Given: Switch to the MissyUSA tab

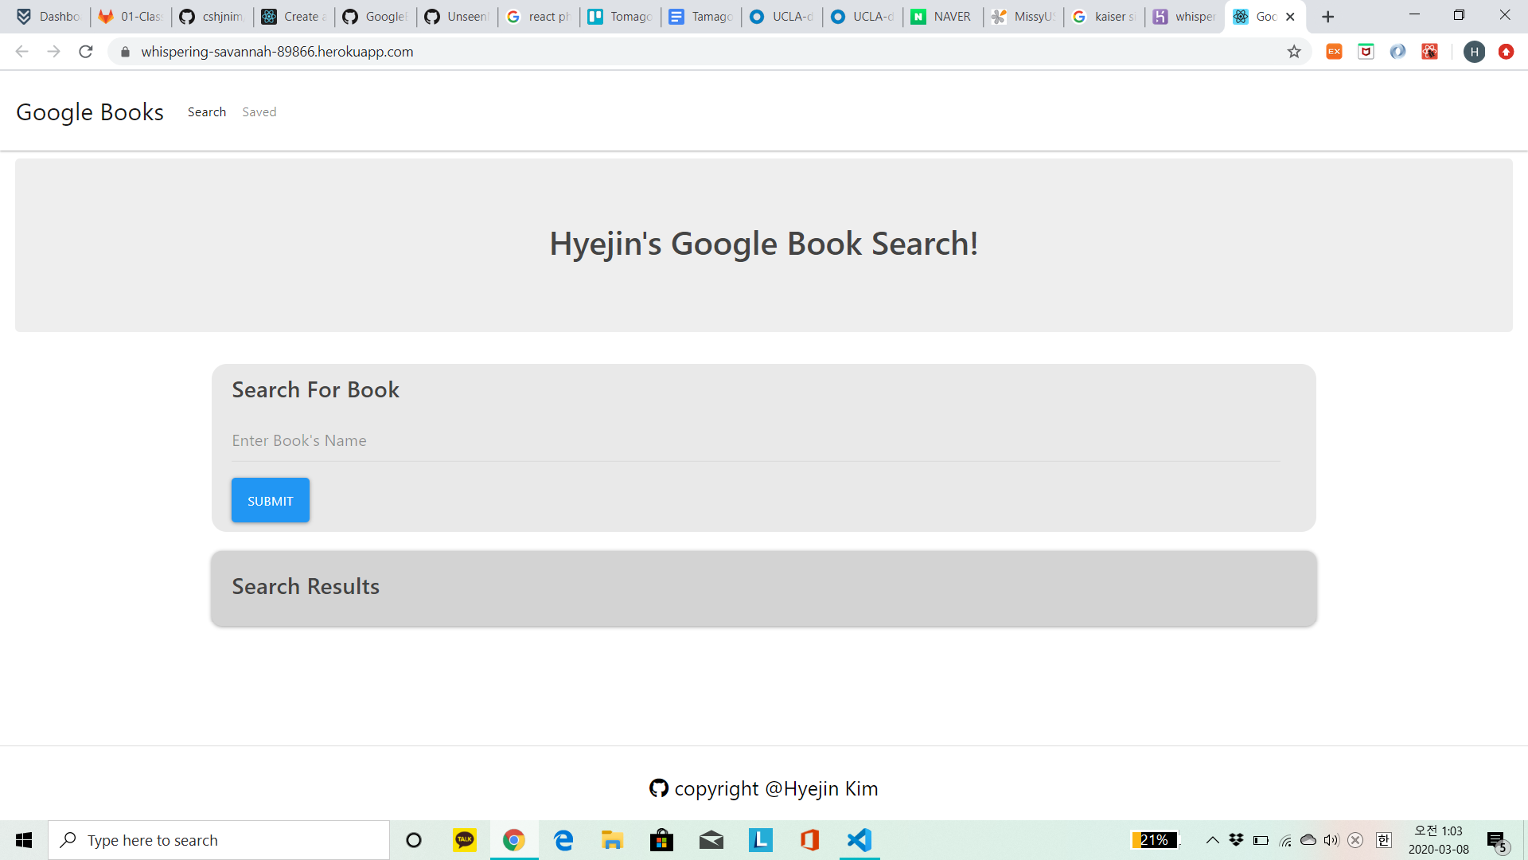Looking at the screenshot, I should (x=1025, y=17).
